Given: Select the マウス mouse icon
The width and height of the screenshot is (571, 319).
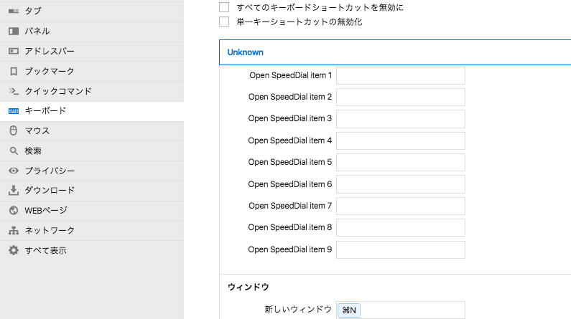Looking at the screenshot, I should point(14,130).
